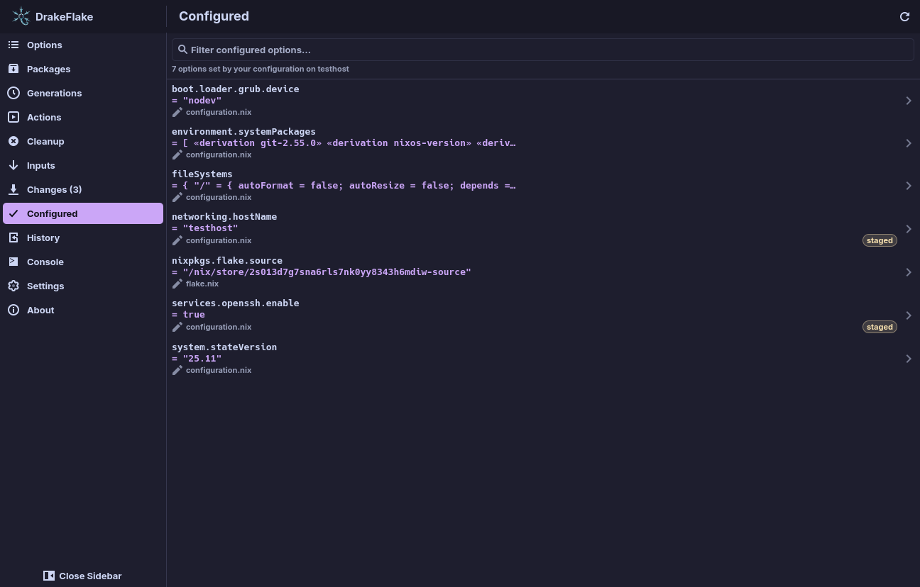Open Changes (3) in the sidebar

point(83,189)
